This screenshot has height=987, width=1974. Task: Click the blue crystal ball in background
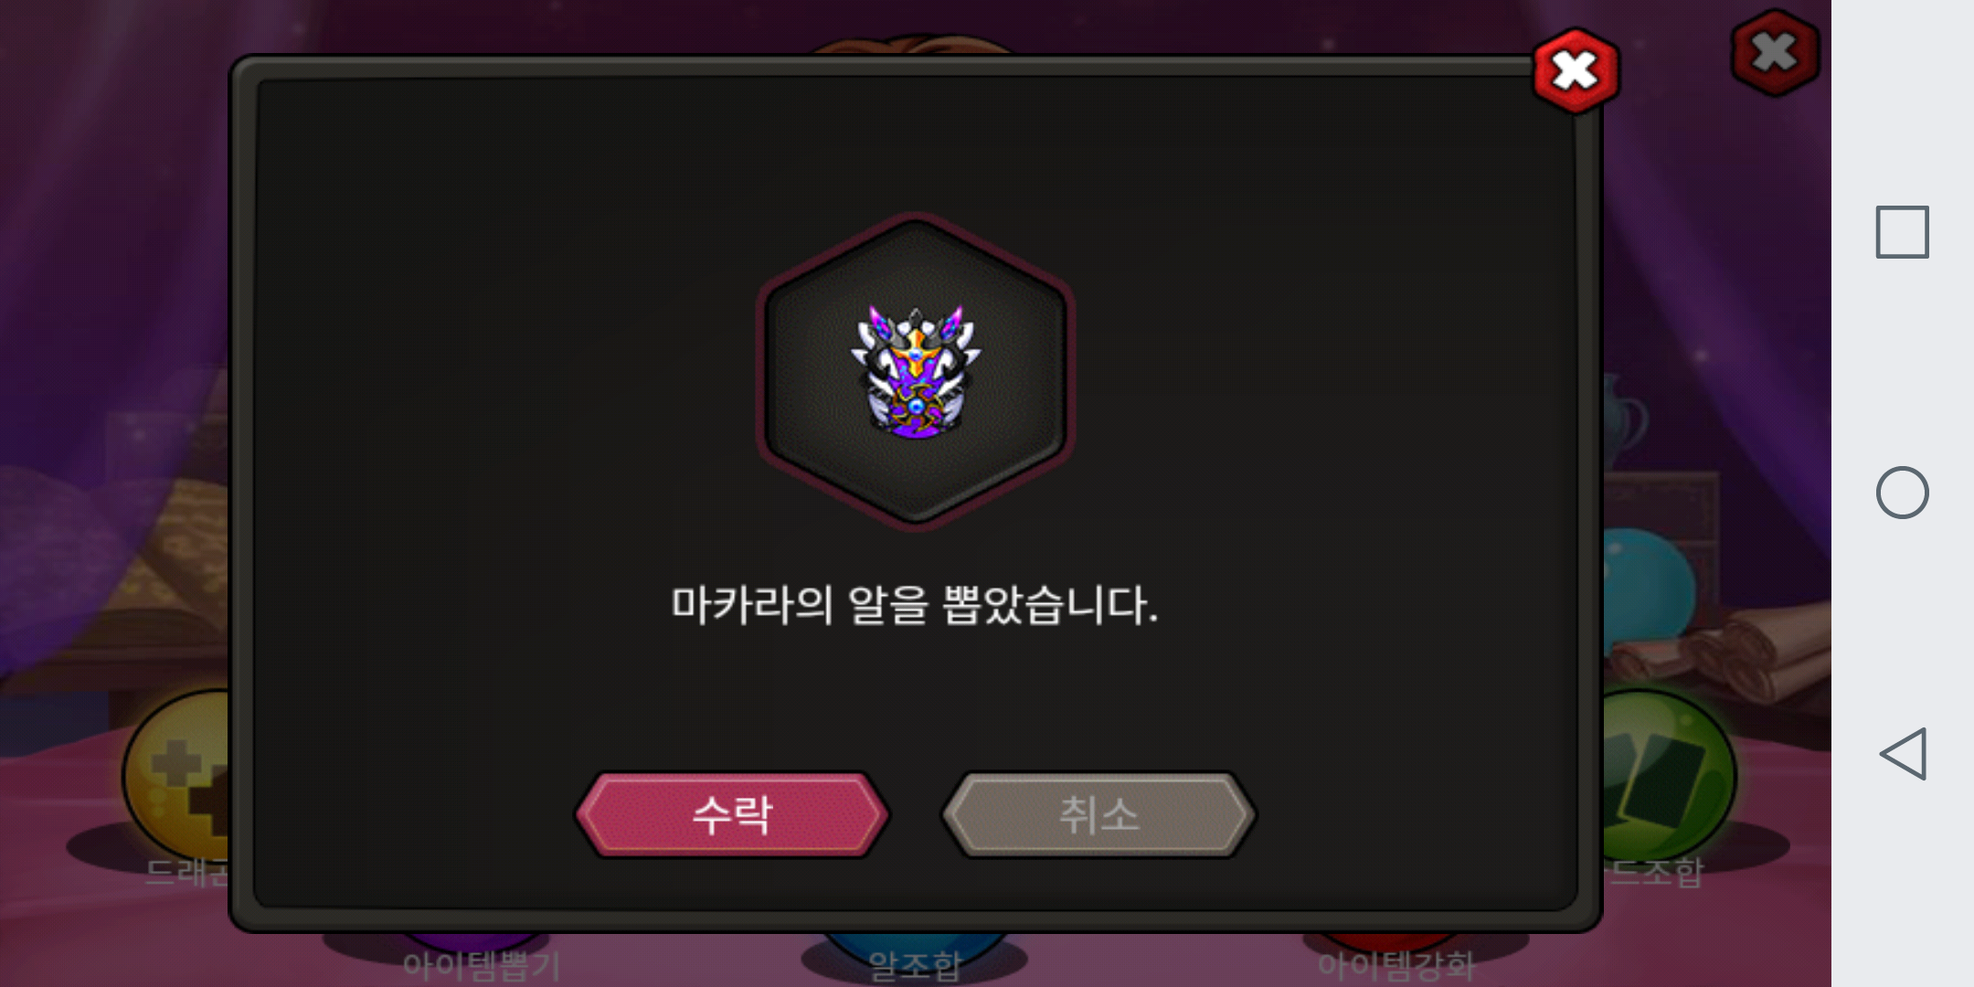[1650, 585]
